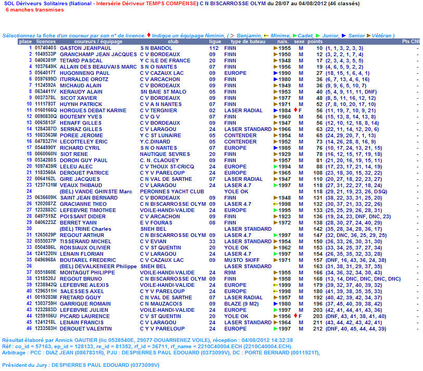Click the red diamond in the legend text
This screenshot has height=371, width=423.
point(149,35)
